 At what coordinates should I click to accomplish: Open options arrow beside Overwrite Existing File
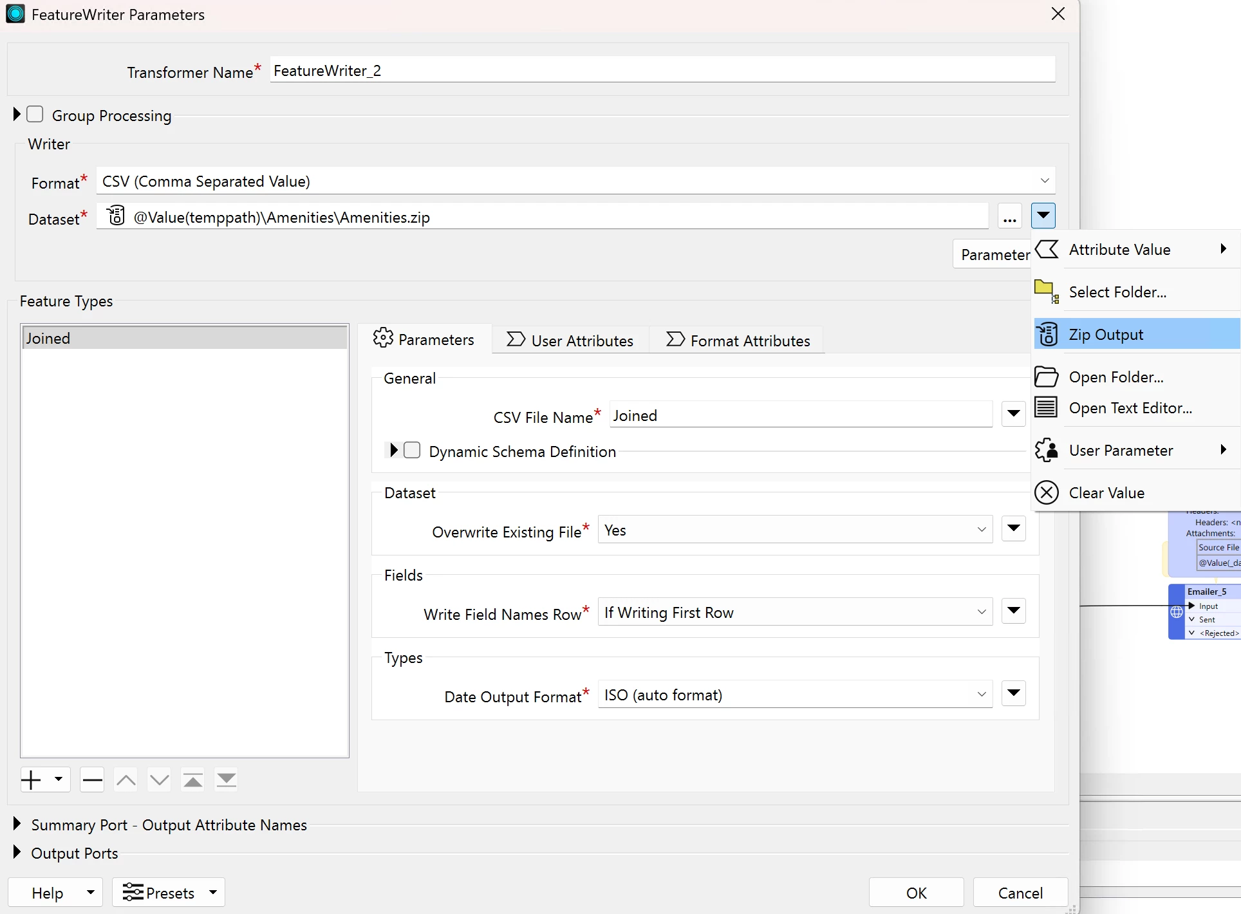(x=1014, y=528)
